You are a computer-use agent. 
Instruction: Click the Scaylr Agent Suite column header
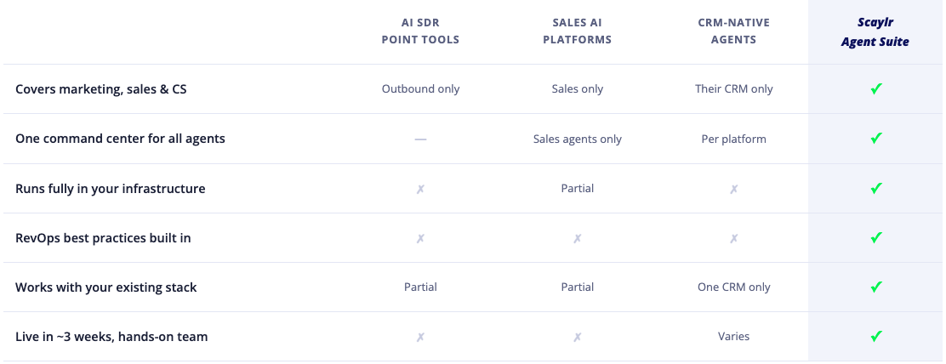pos(875,32)
